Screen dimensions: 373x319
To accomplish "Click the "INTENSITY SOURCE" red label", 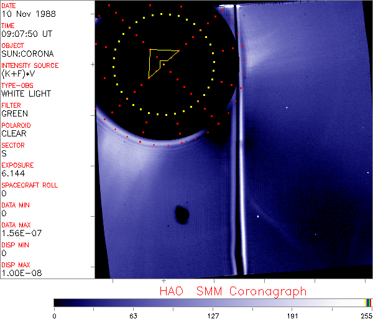I will 30,65.
